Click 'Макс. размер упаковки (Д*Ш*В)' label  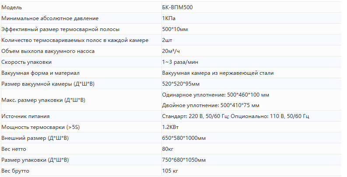tap(43, 100)
